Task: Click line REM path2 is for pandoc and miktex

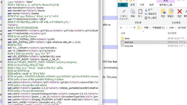Action: coord(27,85)
